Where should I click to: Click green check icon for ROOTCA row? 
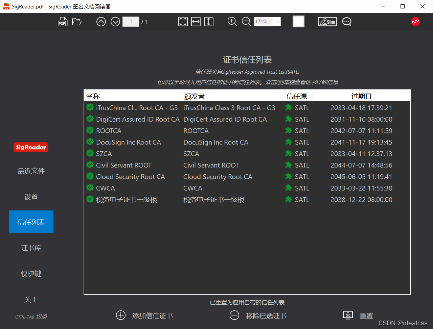click(x=90, y=130)
